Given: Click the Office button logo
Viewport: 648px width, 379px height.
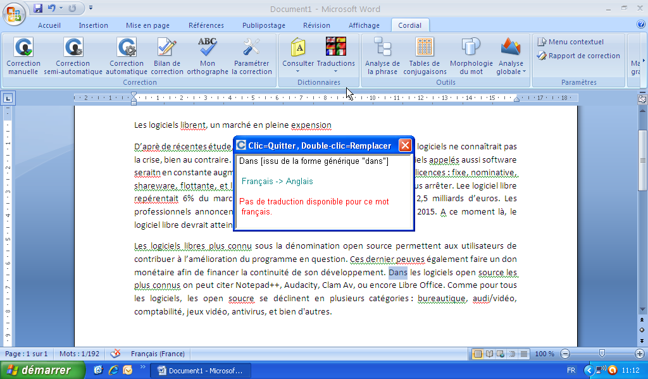Looking at the screenshot, I should 14,14.
